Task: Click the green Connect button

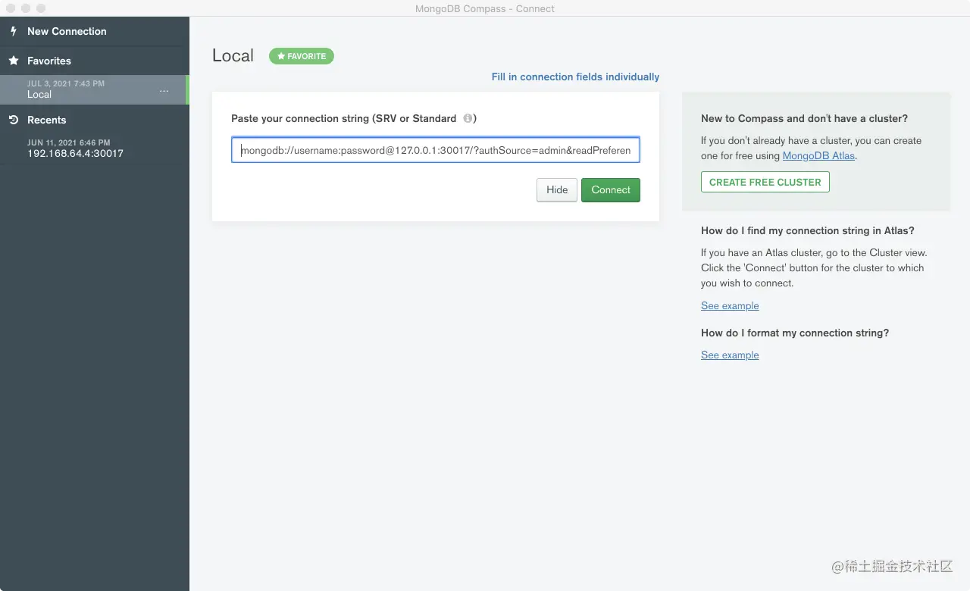Action: [x=611, y=190]
